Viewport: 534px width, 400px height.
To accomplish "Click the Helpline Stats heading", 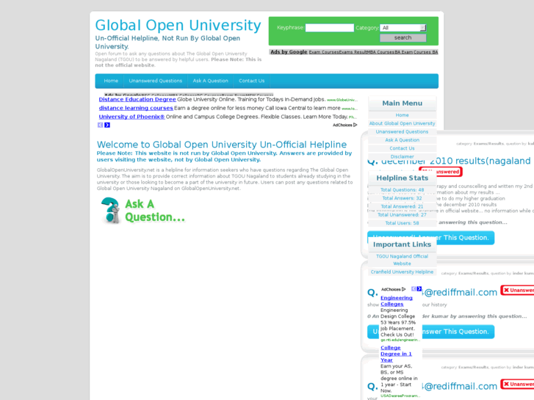I will (403, 178).
